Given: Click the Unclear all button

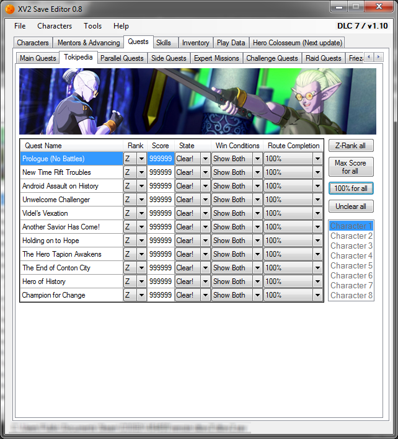Looking at the screenshot, I should pyautogui.click(x=351, y=206).
